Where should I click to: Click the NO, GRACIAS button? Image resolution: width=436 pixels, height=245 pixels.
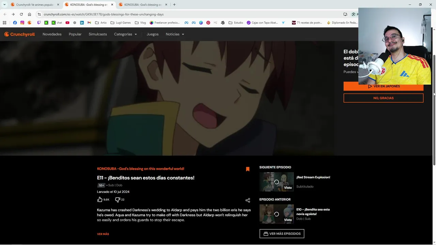(x=383, y=98)
